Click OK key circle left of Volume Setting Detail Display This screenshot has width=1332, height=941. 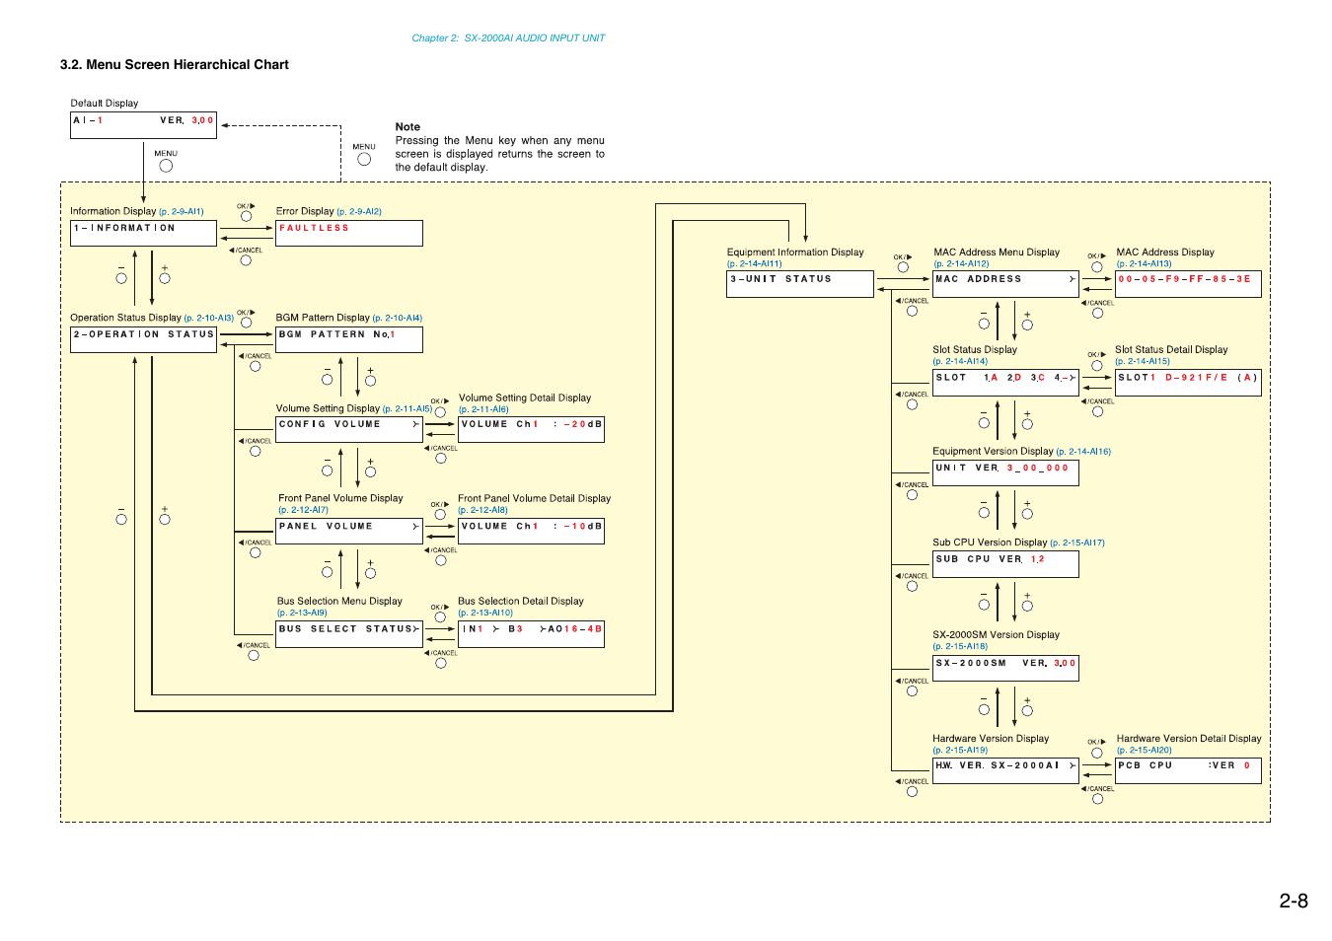click(x=440, y=412)
